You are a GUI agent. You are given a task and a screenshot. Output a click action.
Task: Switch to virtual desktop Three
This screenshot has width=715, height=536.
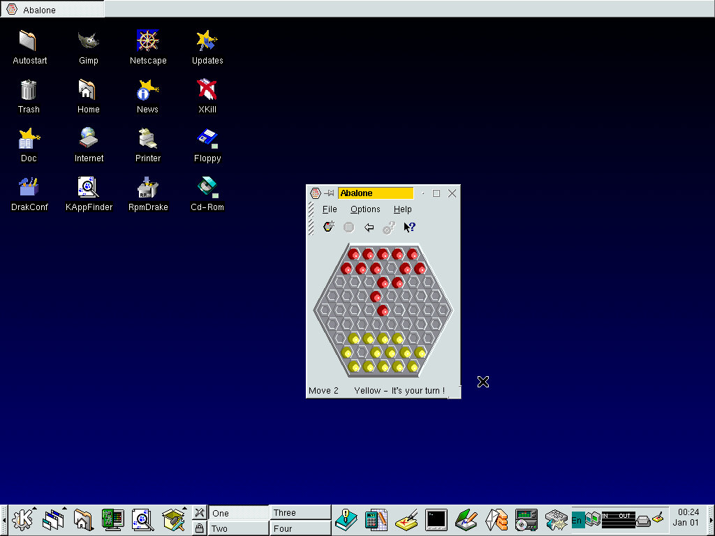coord(300,512)
